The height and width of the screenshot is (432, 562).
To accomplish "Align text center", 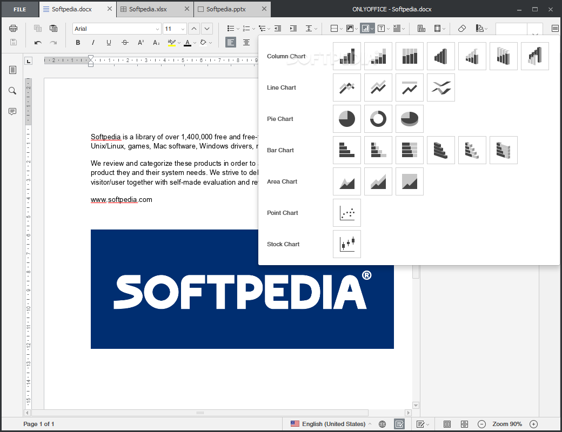I will point(246,43).
